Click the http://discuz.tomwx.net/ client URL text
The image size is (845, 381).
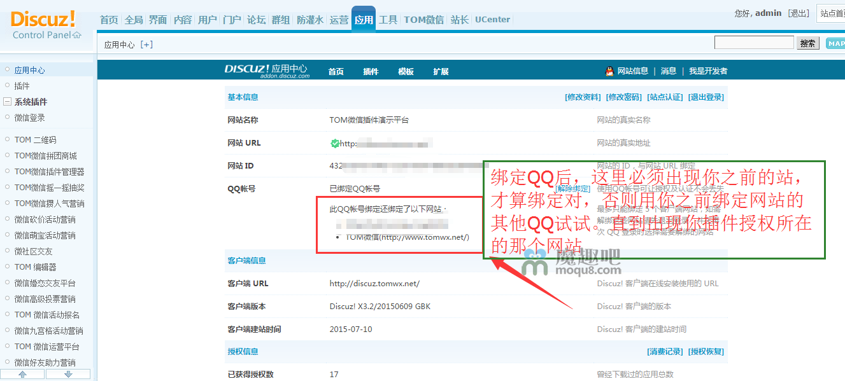374,284
